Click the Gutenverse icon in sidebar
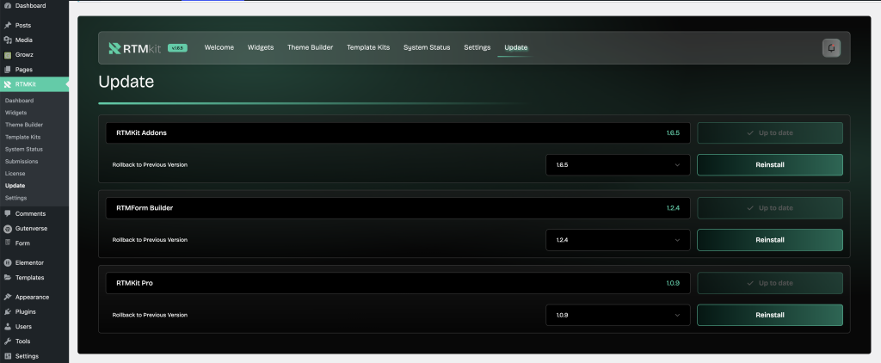Viewport: 881px width, 363px height. 8,229
